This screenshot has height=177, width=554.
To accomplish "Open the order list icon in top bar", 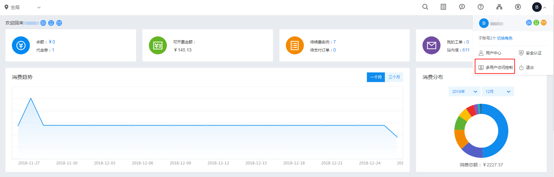I will 443,7.
